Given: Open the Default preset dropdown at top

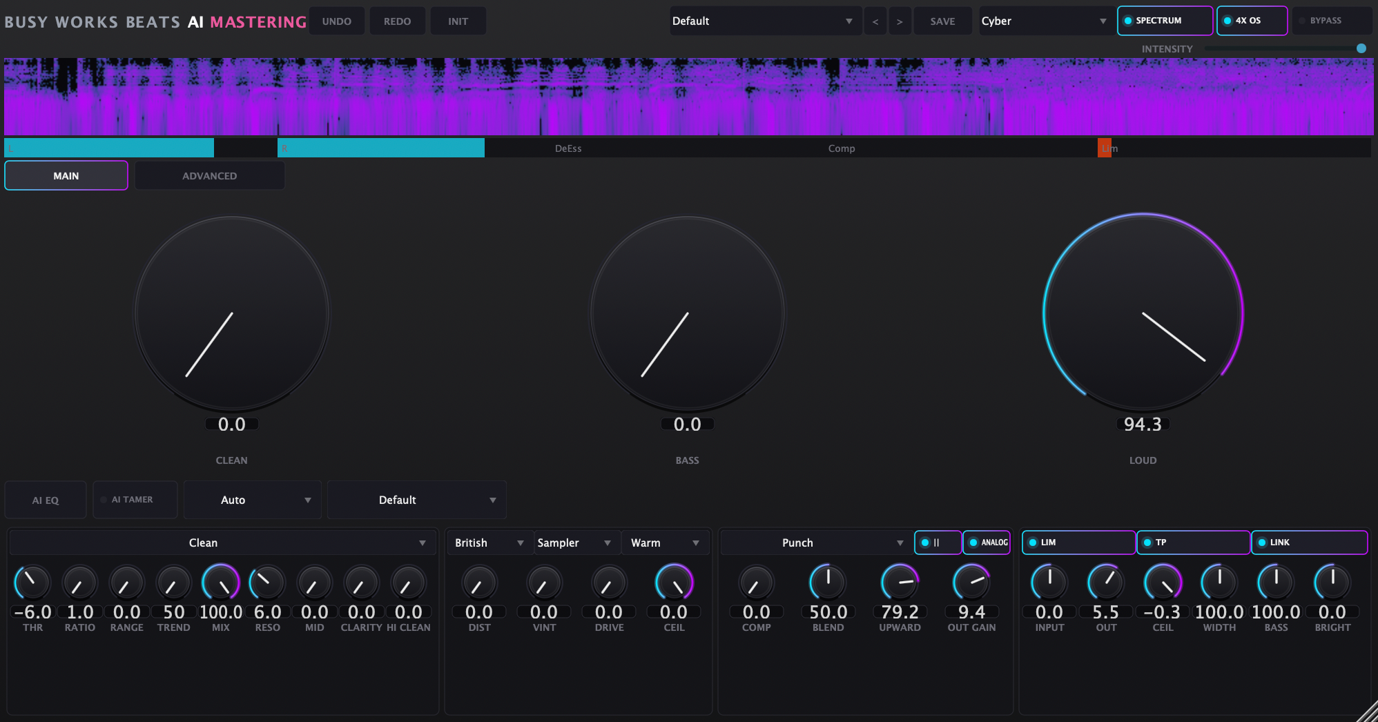Looking at the screenshot, I should (764, 21).
